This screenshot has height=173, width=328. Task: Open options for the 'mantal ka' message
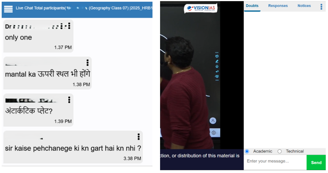pyautogui.click(x=87, y=63)
